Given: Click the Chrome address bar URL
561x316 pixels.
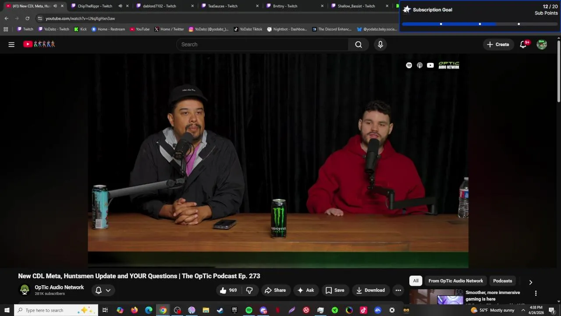Looking at the screenshot, I should tap(80, 18).
